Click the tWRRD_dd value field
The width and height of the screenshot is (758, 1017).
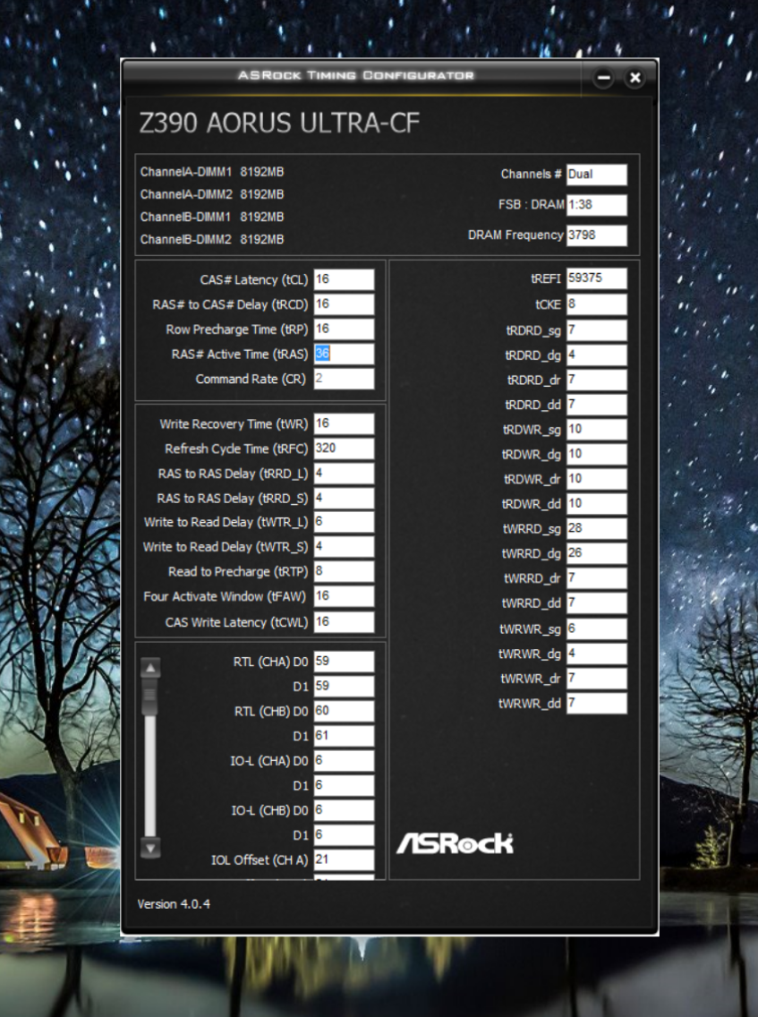(597, 603)
